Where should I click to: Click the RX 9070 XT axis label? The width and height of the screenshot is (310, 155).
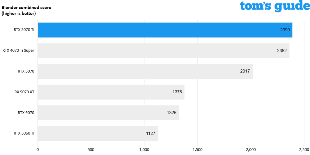24,92
